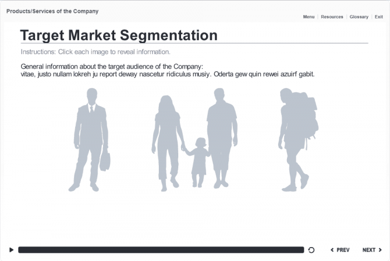
Task: Click the middle of the progress seekbar
Action: coord(161,250)
